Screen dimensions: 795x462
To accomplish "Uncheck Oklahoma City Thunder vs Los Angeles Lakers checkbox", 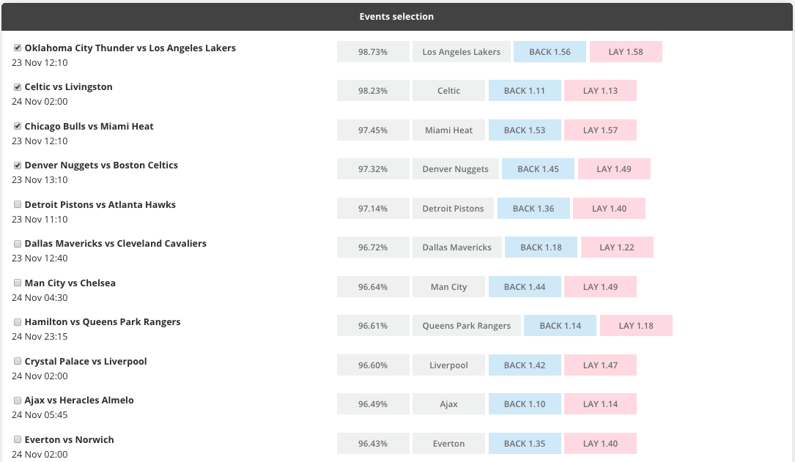I will tap(18, 48).
